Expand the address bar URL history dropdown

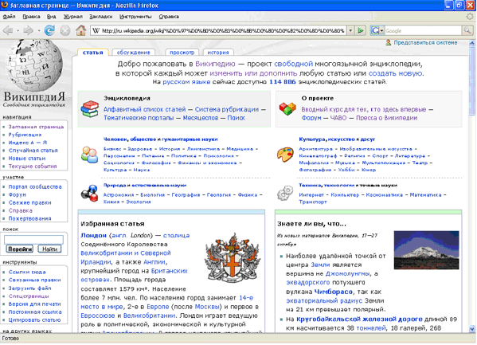point(350,30)
